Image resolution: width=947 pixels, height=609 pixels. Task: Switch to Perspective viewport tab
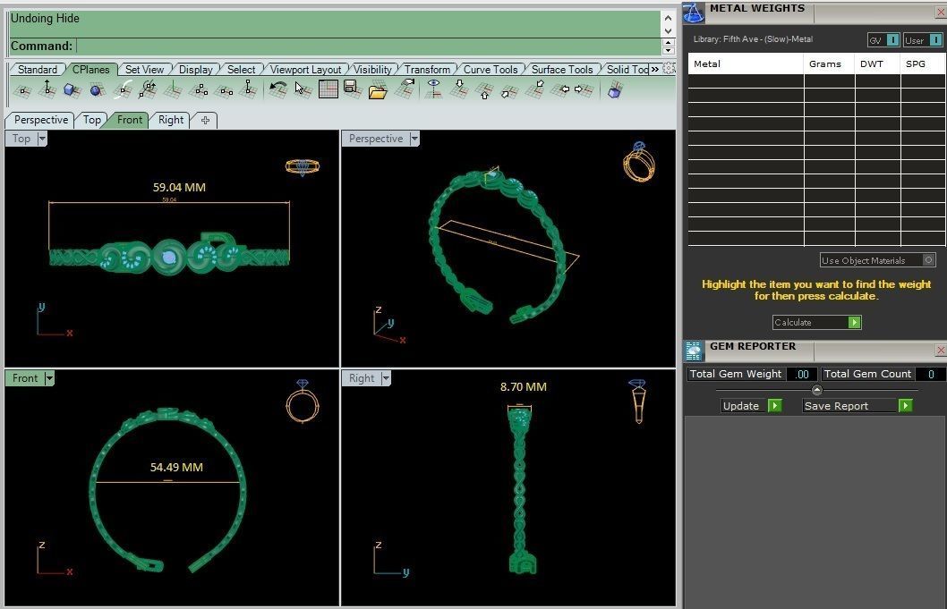click(41, 120)
